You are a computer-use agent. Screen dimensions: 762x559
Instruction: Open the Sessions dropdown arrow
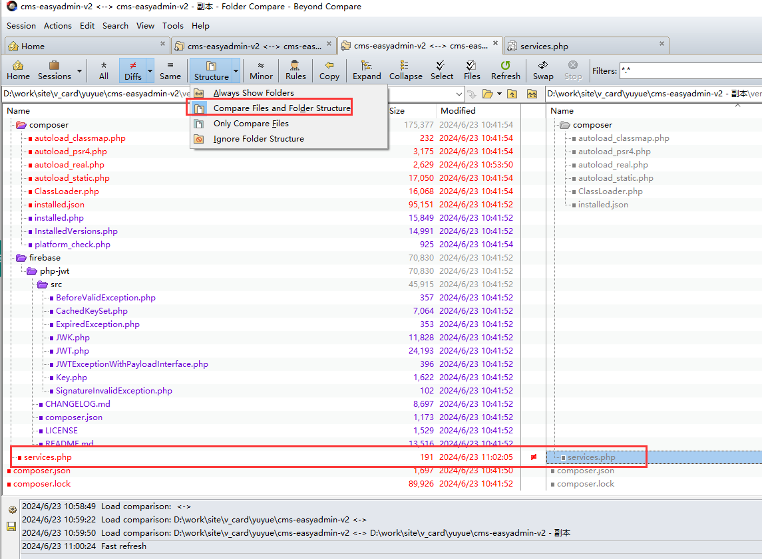coord(80,70)
